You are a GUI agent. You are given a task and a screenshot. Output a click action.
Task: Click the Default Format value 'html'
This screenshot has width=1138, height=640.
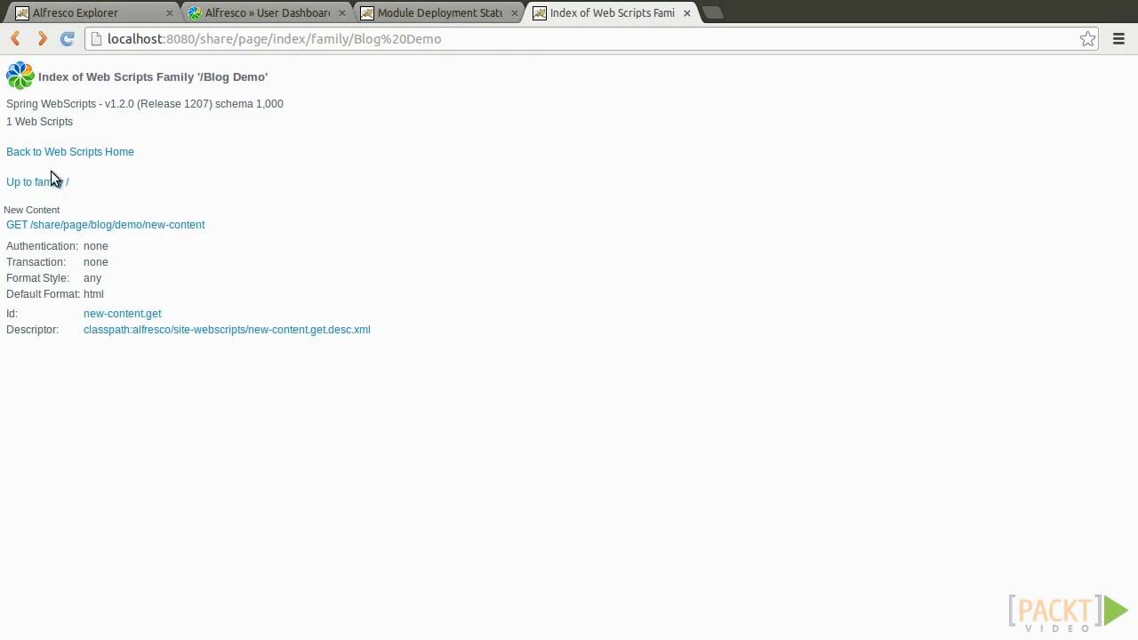(93, 294)
